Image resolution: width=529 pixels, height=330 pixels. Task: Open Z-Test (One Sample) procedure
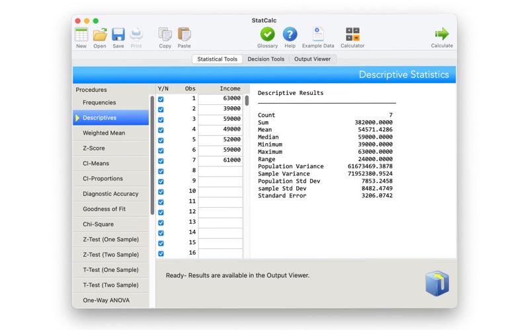pos(110,240)
